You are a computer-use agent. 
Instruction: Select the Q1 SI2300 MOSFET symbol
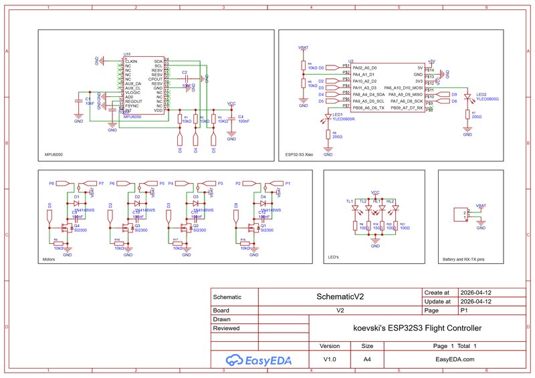tap(254, 227)
